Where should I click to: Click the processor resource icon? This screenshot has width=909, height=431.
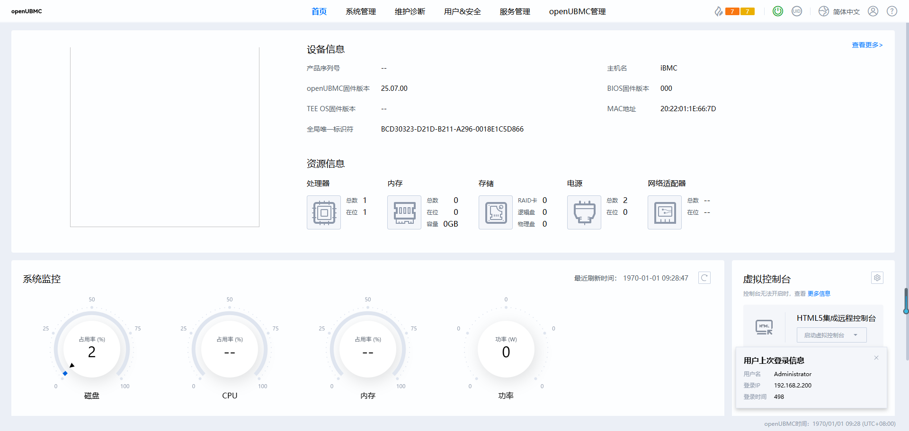tap(324, 212)
